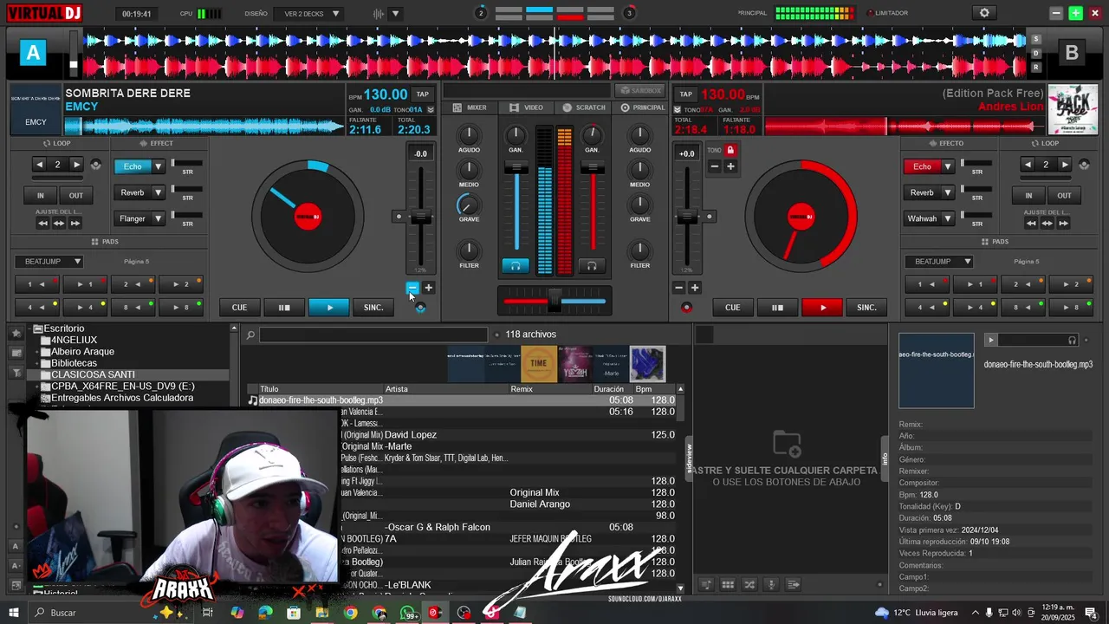Click deck B pitch minus button below fader
The width and height of the screenshot is (1109, 624).
(678, 288)
